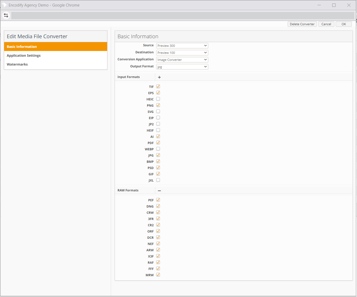Click the site settings icon in address bar

[x=6, y=16]
